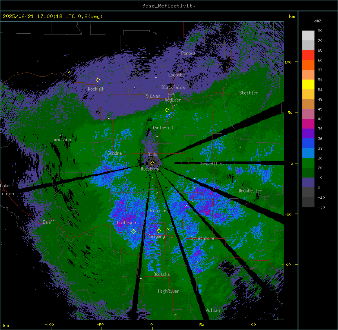Click the yellow diamond marker near RockyMH
This screenshot has width=338, height=330.
pos(98,80)
